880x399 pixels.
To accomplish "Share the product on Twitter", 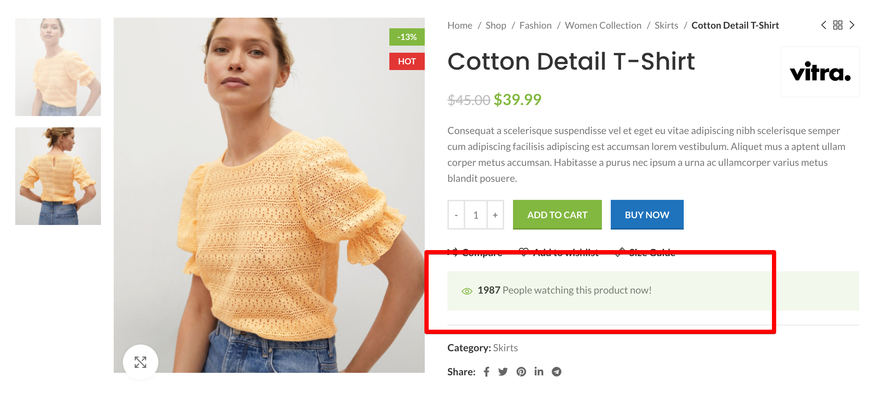I will click(x=503, y=372).
